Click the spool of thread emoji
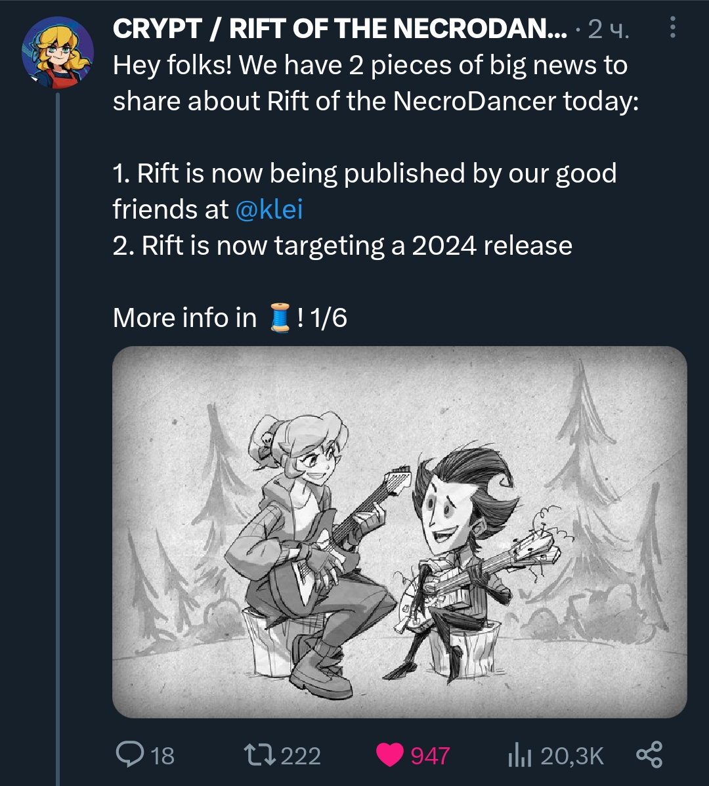This screenshot has height=786, width=709. [280, 318]
